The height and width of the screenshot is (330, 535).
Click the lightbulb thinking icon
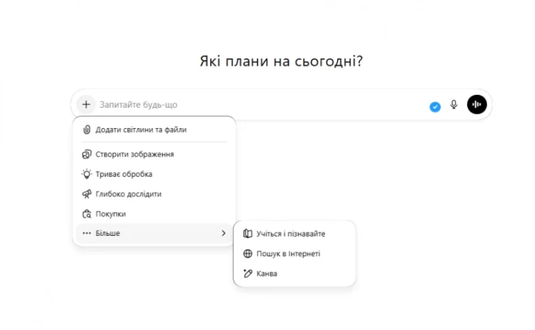(86, 174)
